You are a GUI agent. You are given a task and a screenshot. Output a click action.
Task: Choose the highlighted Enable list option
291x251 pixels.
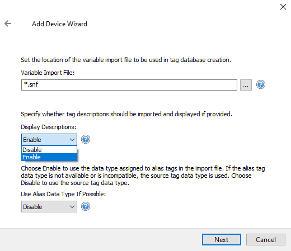pyautogui.click(x=49, y=157)
